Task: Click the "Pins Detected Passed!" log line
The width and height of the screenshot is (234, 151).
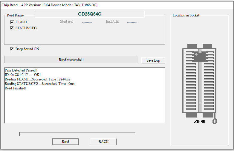Action: (x=21, y=70)
